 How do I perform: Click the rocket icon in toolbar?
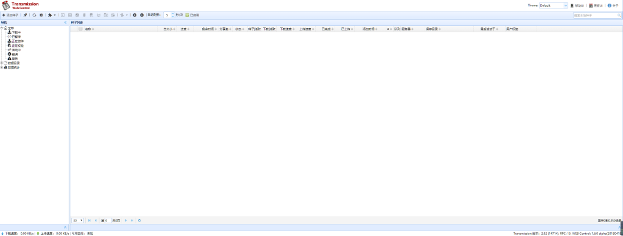pyautogui.click(x=25, y=15)
